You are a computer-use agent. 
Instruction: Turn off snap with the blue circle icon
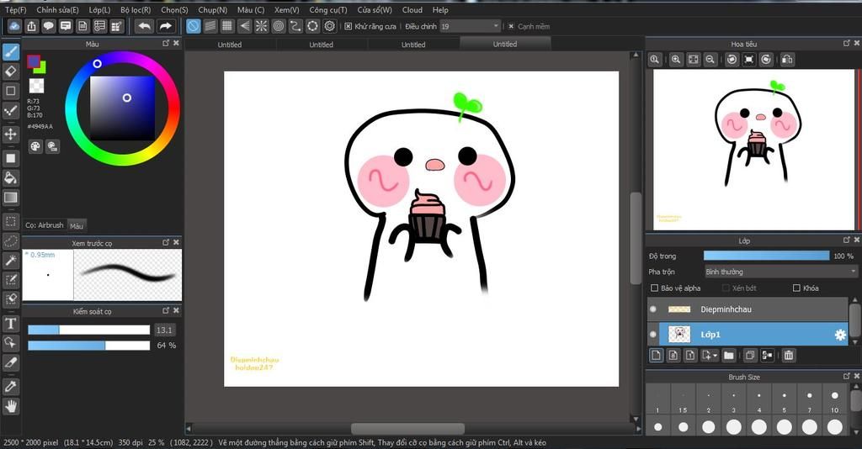point(193,26)
